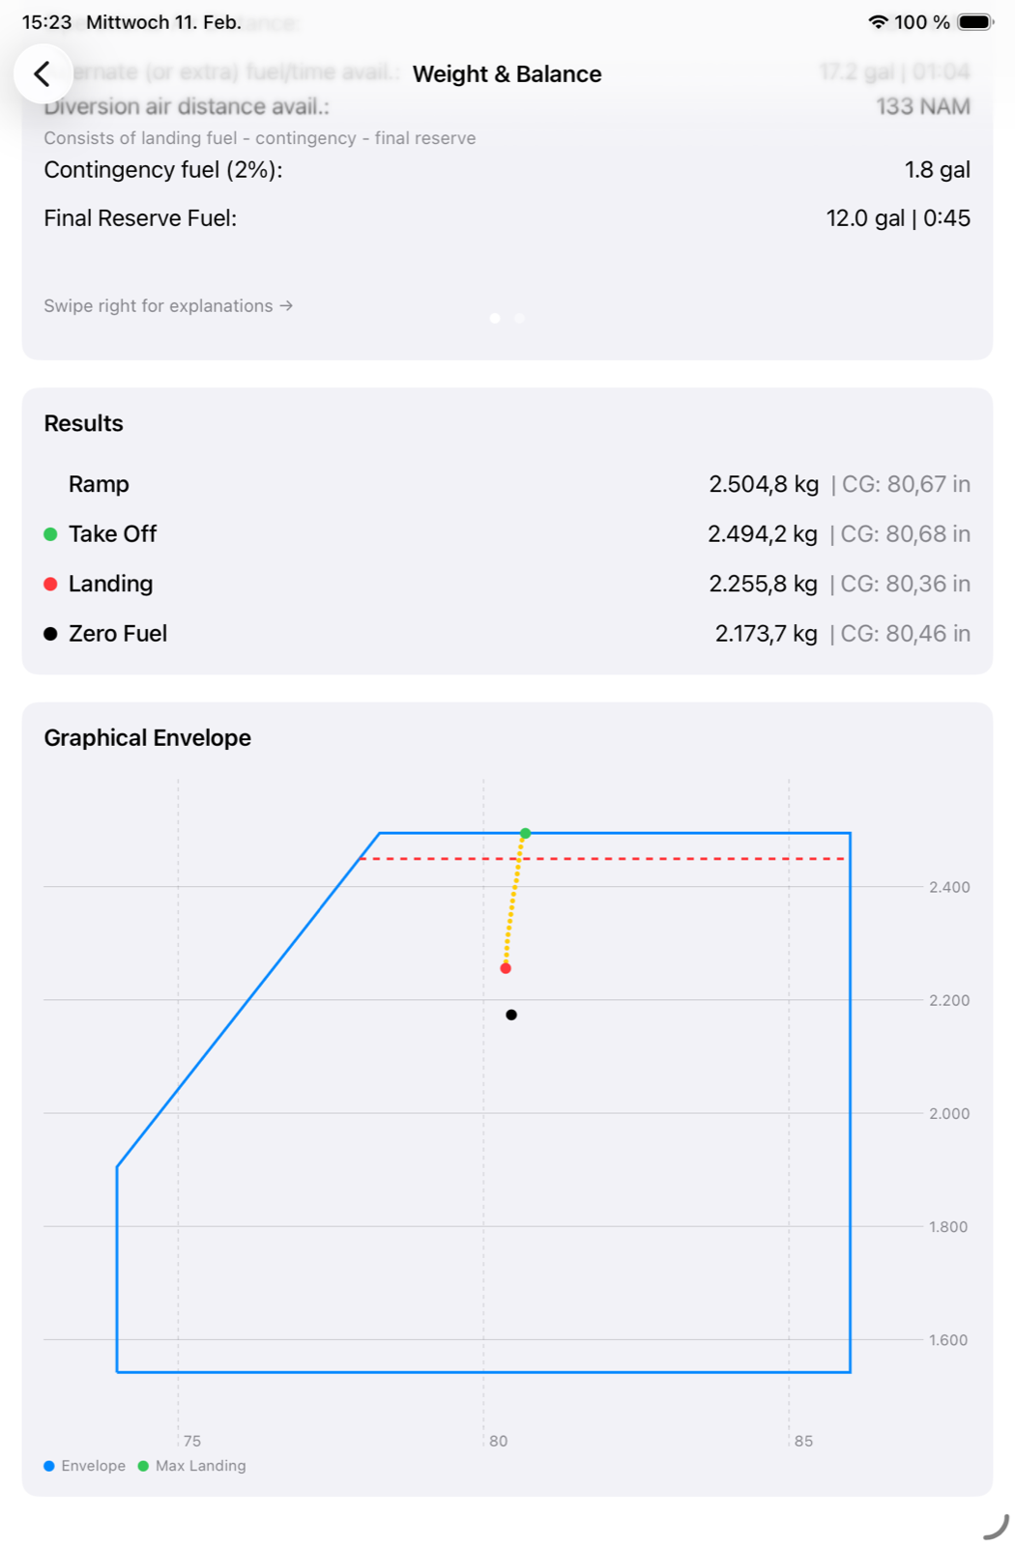Tap the date Mittwoch 11. Feb.
The image size is (1015, 1546).
tap(164, 21)
